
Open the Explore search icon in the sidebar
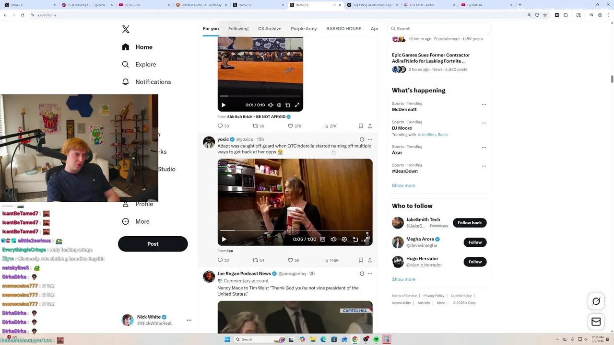coord(125,64)
